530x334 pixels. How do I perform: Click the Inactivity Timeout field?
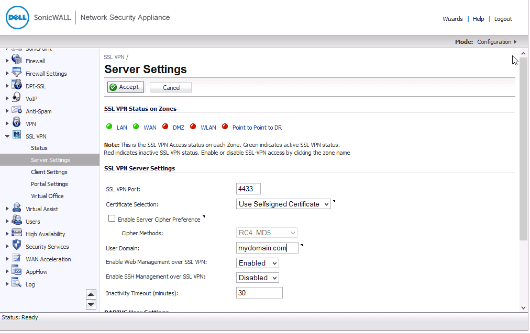pyautogui.click(x=259, y=293)
